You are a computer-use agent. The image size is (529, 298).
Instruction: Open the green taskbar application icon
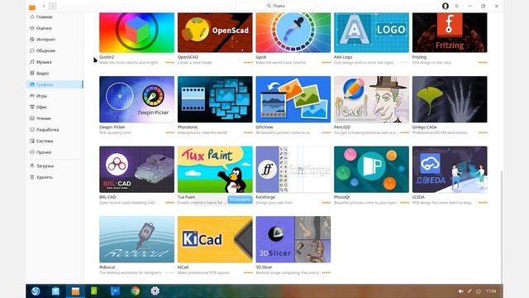coord(94,291)
